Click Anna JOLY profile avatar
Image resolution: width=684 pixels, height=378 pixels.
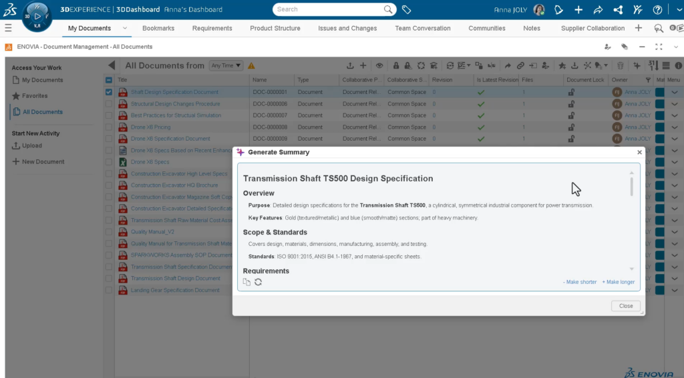pyautogui.click(x=539, y=9)
